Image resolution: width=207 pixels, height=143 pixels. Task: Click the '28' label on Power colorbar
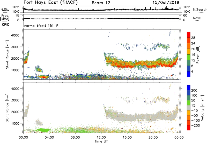pyautogui.click(x=193, y=38)
